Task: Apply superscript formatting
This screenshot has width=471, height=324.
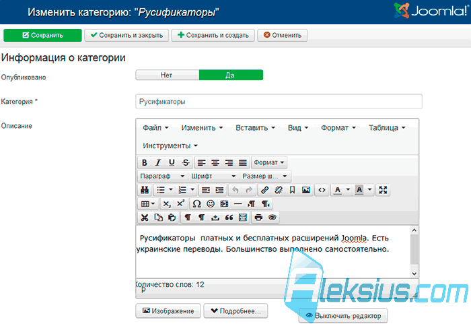Action: 180,204
